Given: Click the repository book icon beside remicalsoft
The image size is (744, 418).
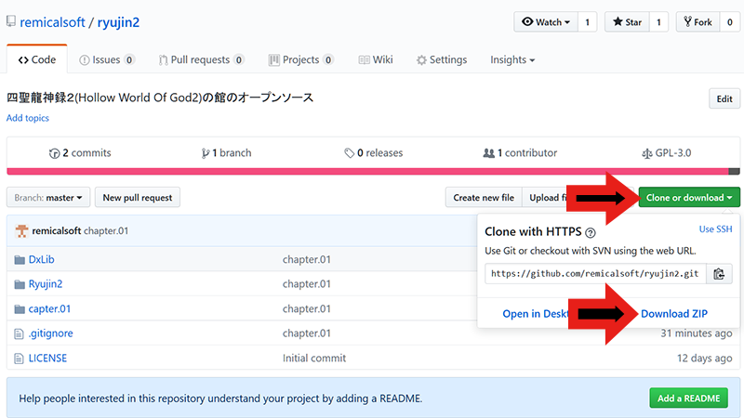Looking at the screenshot, I should [10, 21].
